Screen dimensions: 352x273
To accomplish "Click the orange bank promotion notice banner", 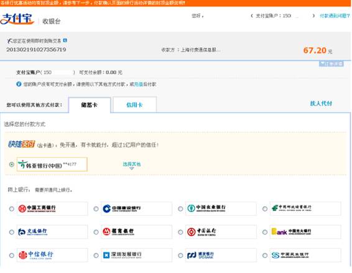I will point(176,3).
